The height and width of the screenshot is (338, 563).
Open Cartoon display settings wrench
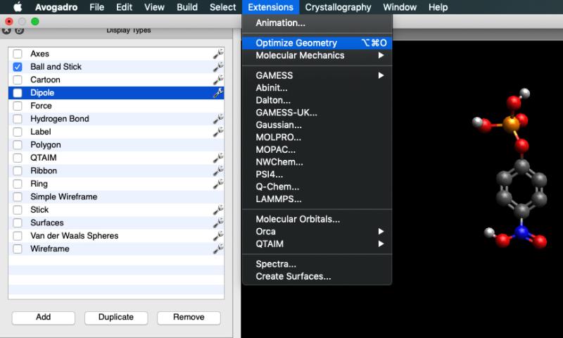tap(218, 80)
